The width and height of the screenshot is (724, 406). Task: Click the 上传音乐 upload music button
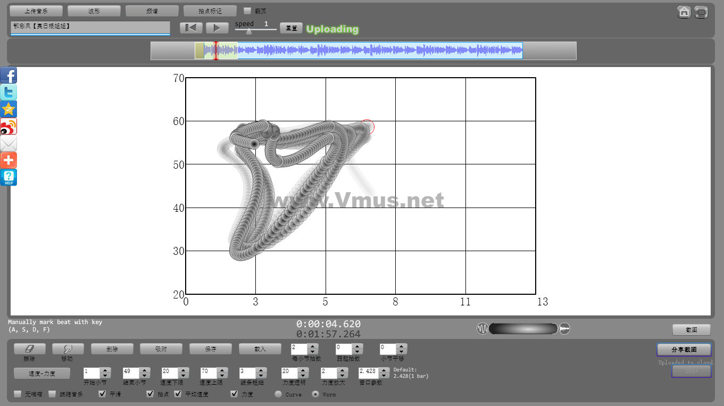point(36,11)
